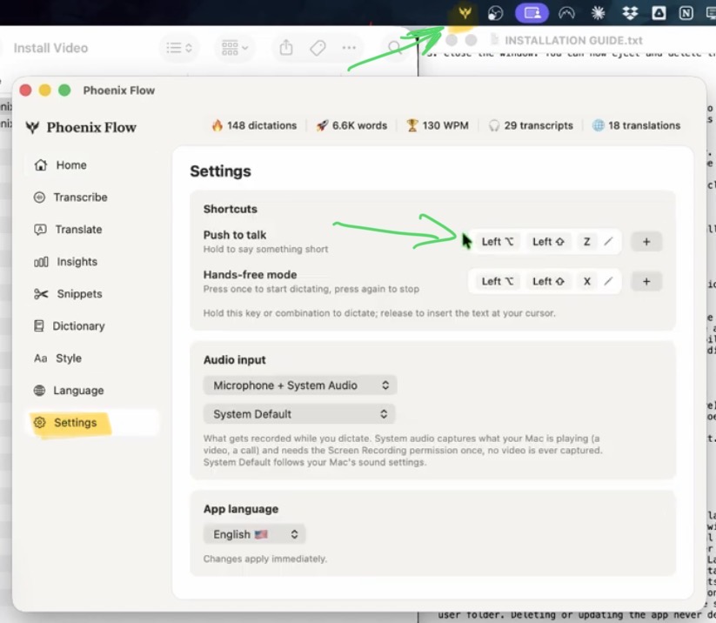This screenshot has width=716, height=623.
Task: Edit the Hands-free mode shortcut
Action: pos(608,281)
